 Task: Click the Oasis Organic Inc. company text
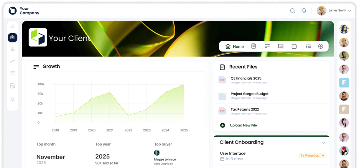coord(164,164)
